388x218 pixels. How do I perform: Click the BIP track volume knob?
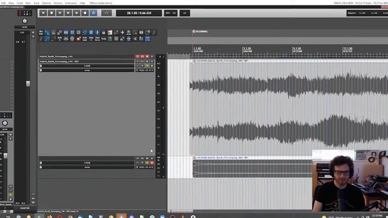41,66
